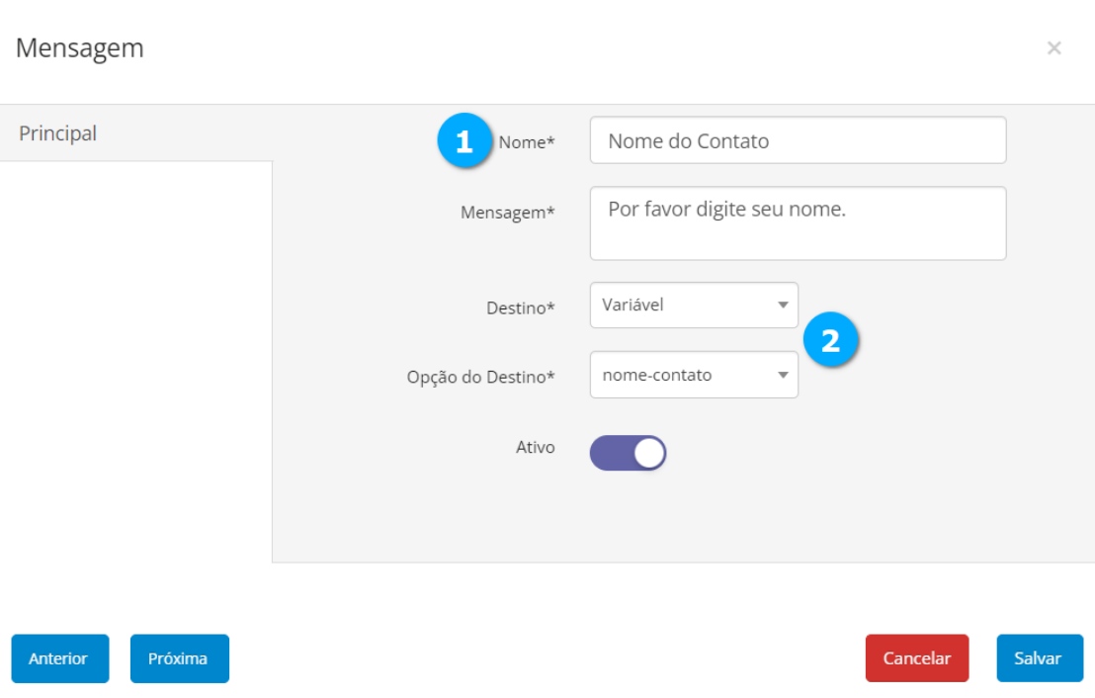Click the blue number 1 badge
1095x698 pixels.
point(463,142)
